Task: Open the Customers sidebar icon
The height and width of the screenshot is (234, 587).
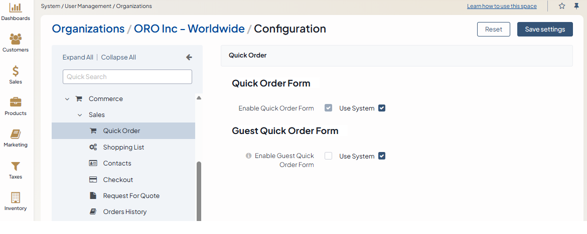Action: tap(16, 39)
